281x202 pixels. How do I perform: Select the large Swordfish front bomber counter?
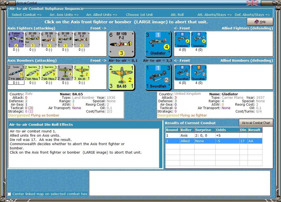(x=158, y=77)
